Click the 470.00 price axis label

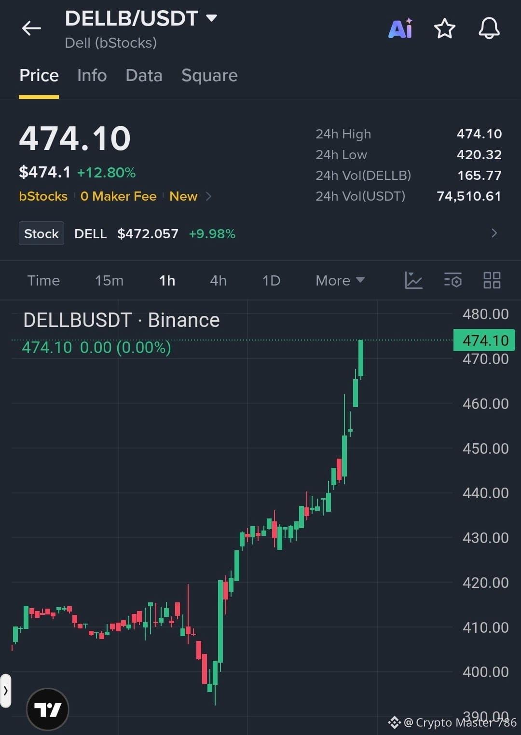pyautogui.click(x=485, y=359)
